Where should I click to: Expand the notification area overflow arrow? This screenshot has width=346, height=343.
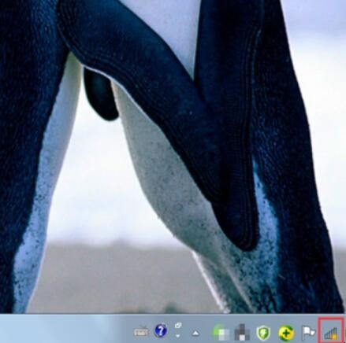[195, 333]
